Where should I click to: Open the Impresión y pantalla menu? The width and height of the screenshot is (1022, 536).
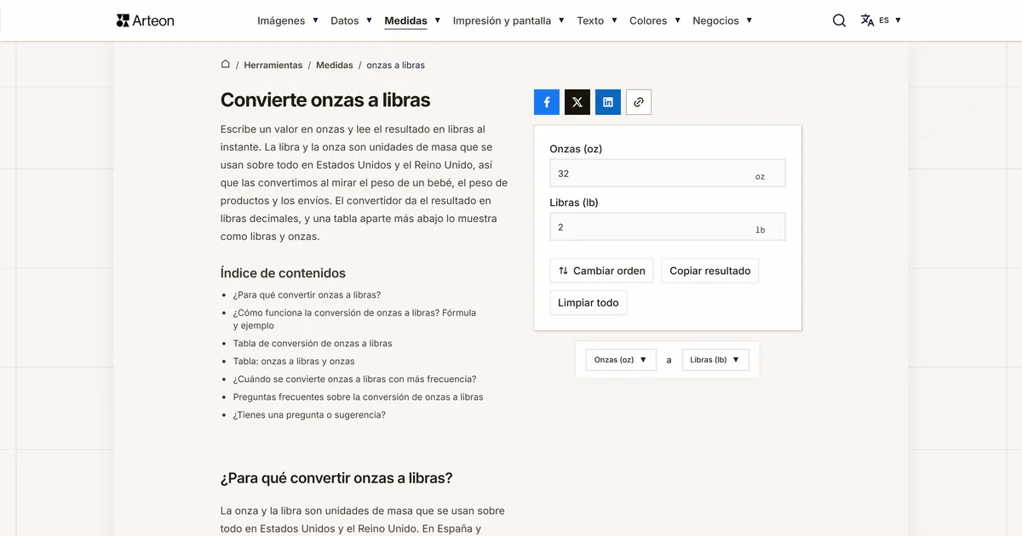click(x=508, y=20)
